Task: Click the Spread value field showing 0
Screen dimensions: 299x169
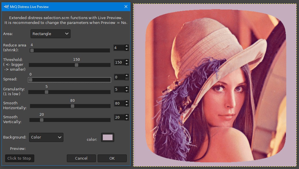Action: point(119,77)
